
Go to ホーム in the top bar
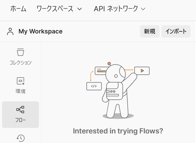coord(18,9)
